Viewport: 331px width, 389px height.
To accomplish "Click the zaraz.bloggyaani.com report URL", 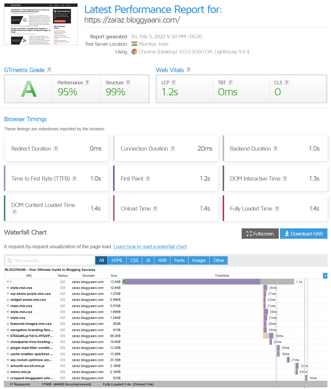I will (x=132, y=20).
